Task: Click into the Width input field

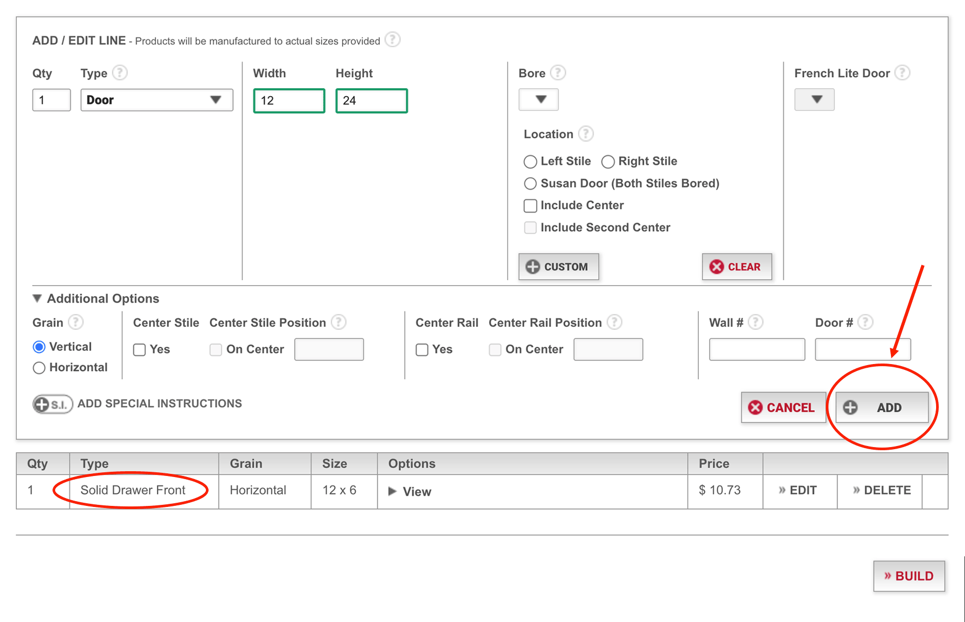Action: tap(289, 101)
